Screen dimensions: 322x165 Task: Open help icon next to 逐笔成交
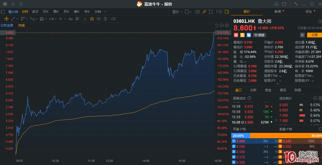pos(249,98)
